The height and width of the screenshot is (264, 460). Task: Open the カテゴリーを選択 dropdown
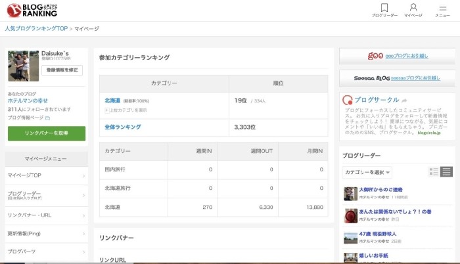[x=367, y=172]
